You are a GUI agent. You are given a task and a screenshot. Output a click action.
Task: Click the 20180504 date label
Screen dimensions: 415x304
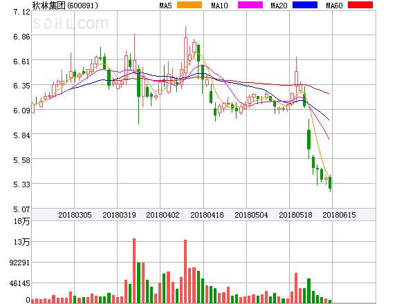click(251, 215)
